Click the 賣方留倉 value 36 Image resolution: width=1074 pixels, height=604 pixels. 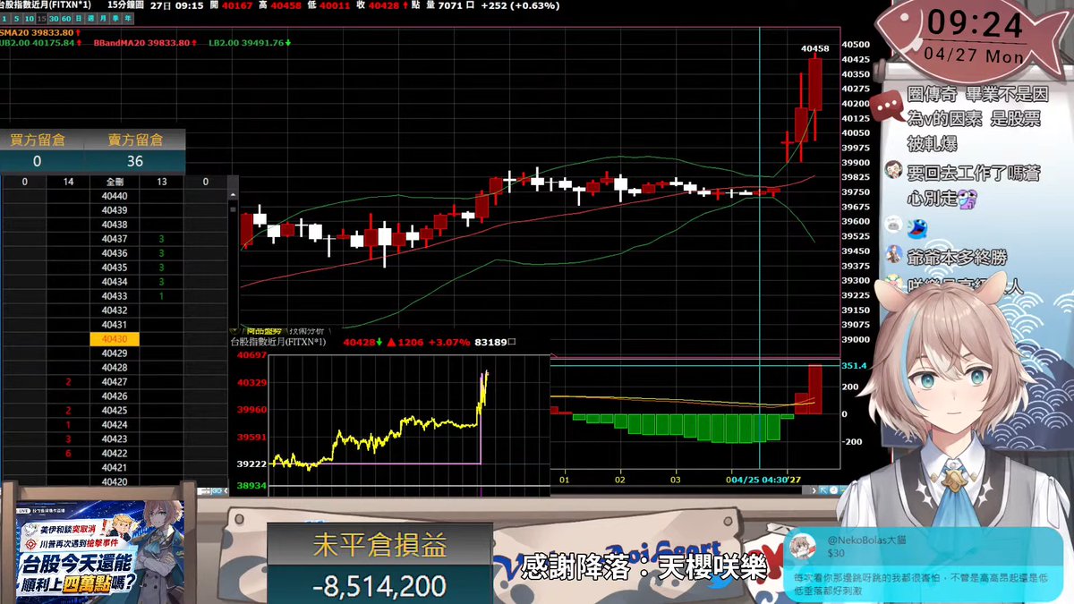click(x=135, y=161)
